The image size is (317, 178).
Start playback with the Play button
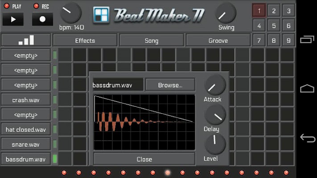coord(13,19)
